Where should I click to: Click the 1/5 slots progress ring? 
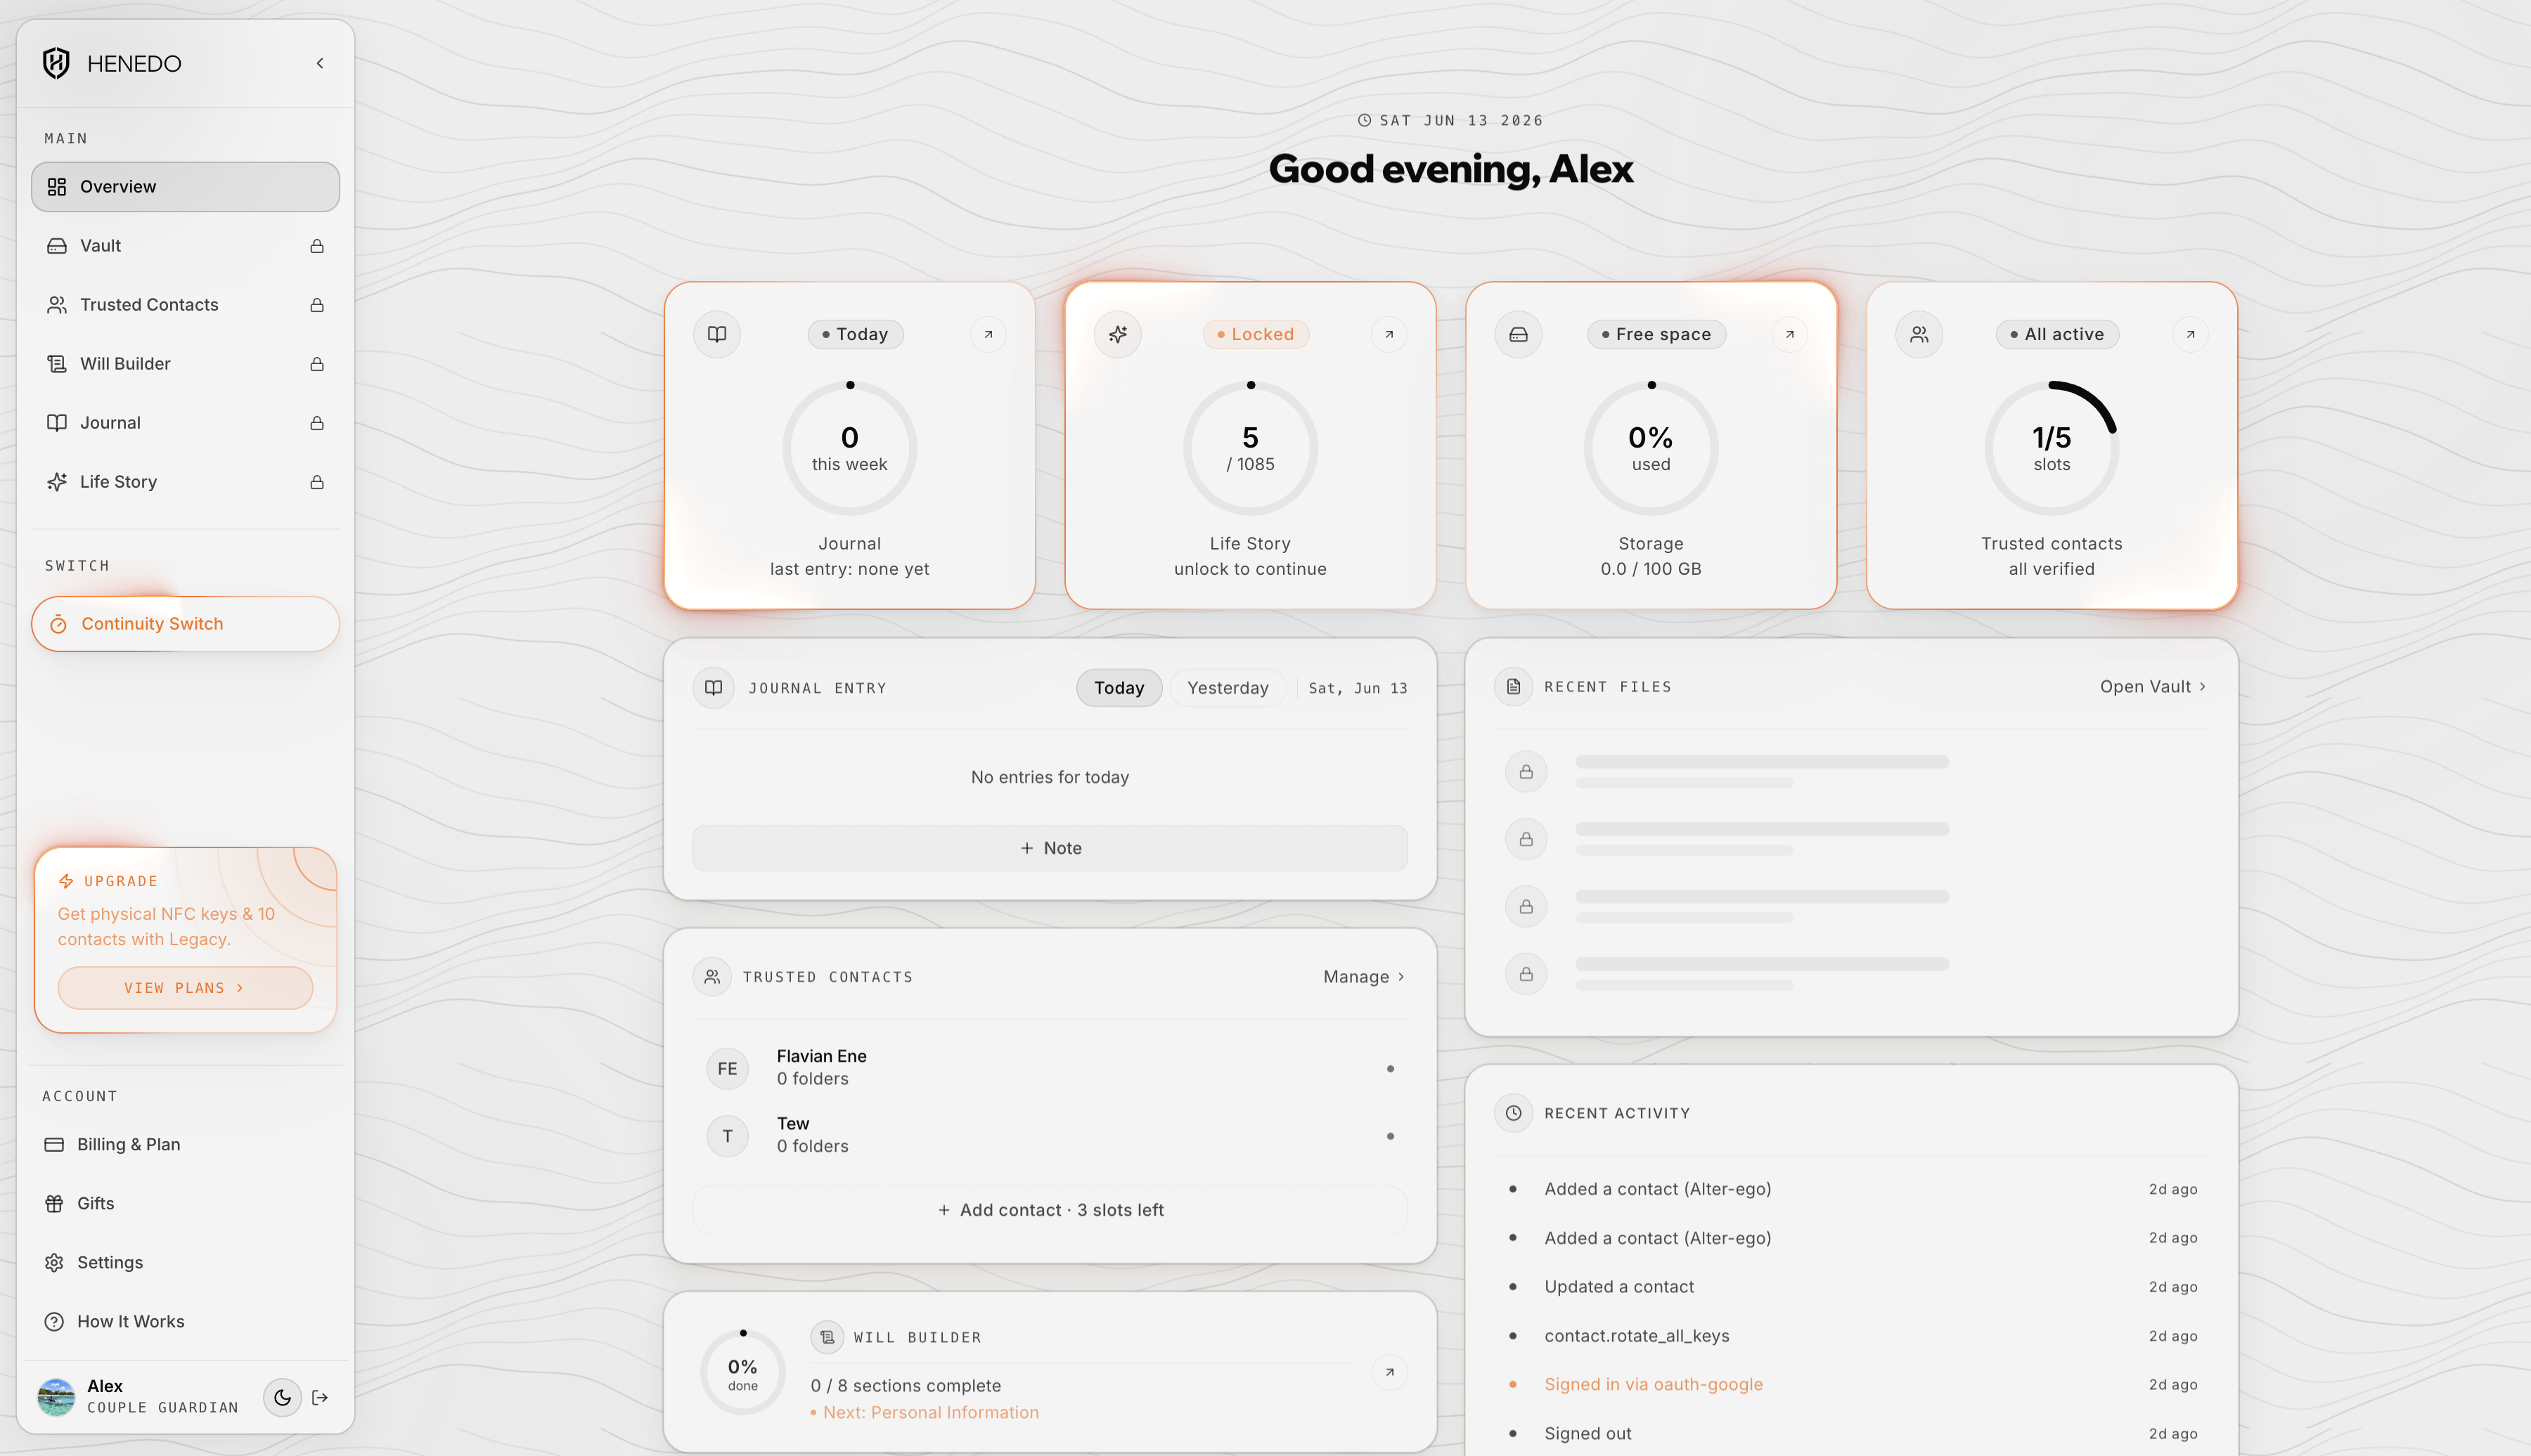click(2052, 449)
